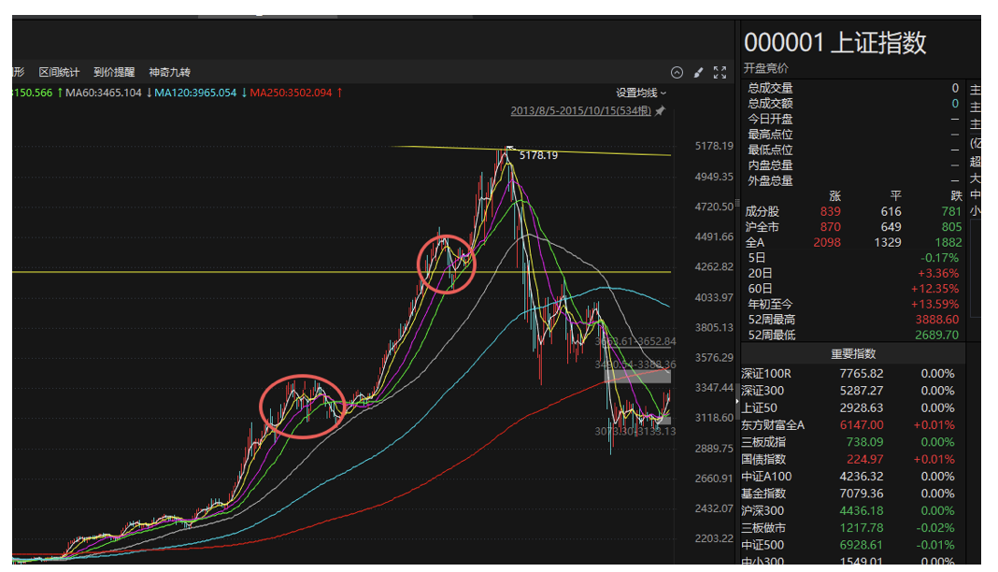998x572 pixels.
Task: Select 今日开盘 row
Action: 853,119
